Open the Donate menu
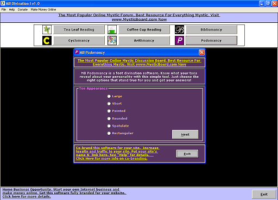The height and width of the screenshot is (200, 278). pyautogui.click(x=23, y=10)
